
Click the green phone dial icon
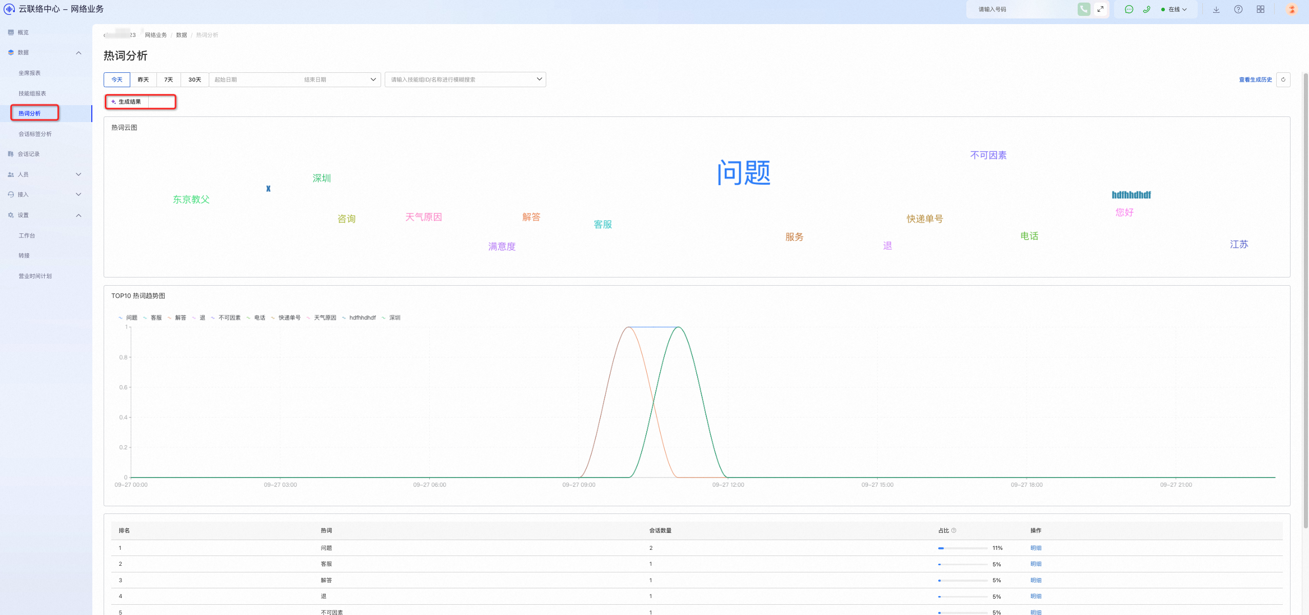(x=1083, y=9)
